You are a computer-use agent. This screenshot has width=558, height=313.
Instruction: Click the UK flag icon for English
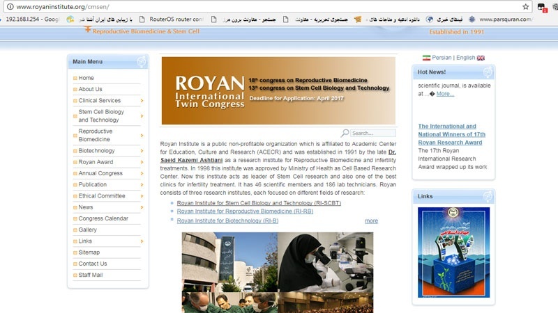[481, 58]
